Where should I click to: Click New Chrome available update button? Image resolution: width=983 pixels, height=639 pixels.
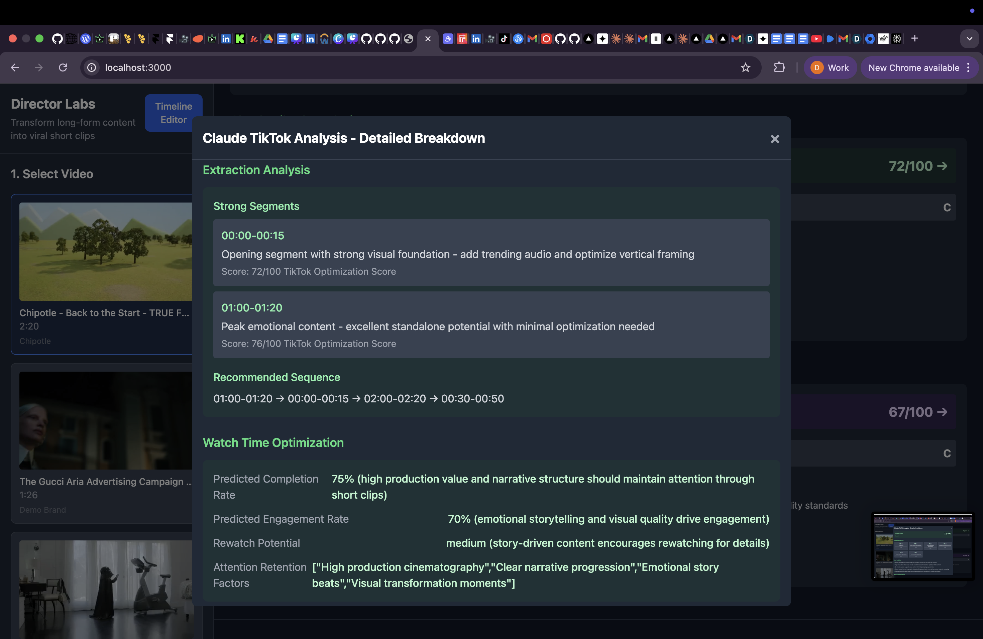[913, 67]
